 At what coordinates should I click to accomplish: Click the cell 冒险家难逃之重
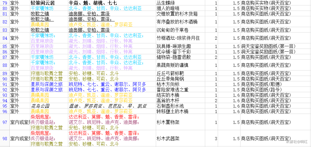click(180, 90)
